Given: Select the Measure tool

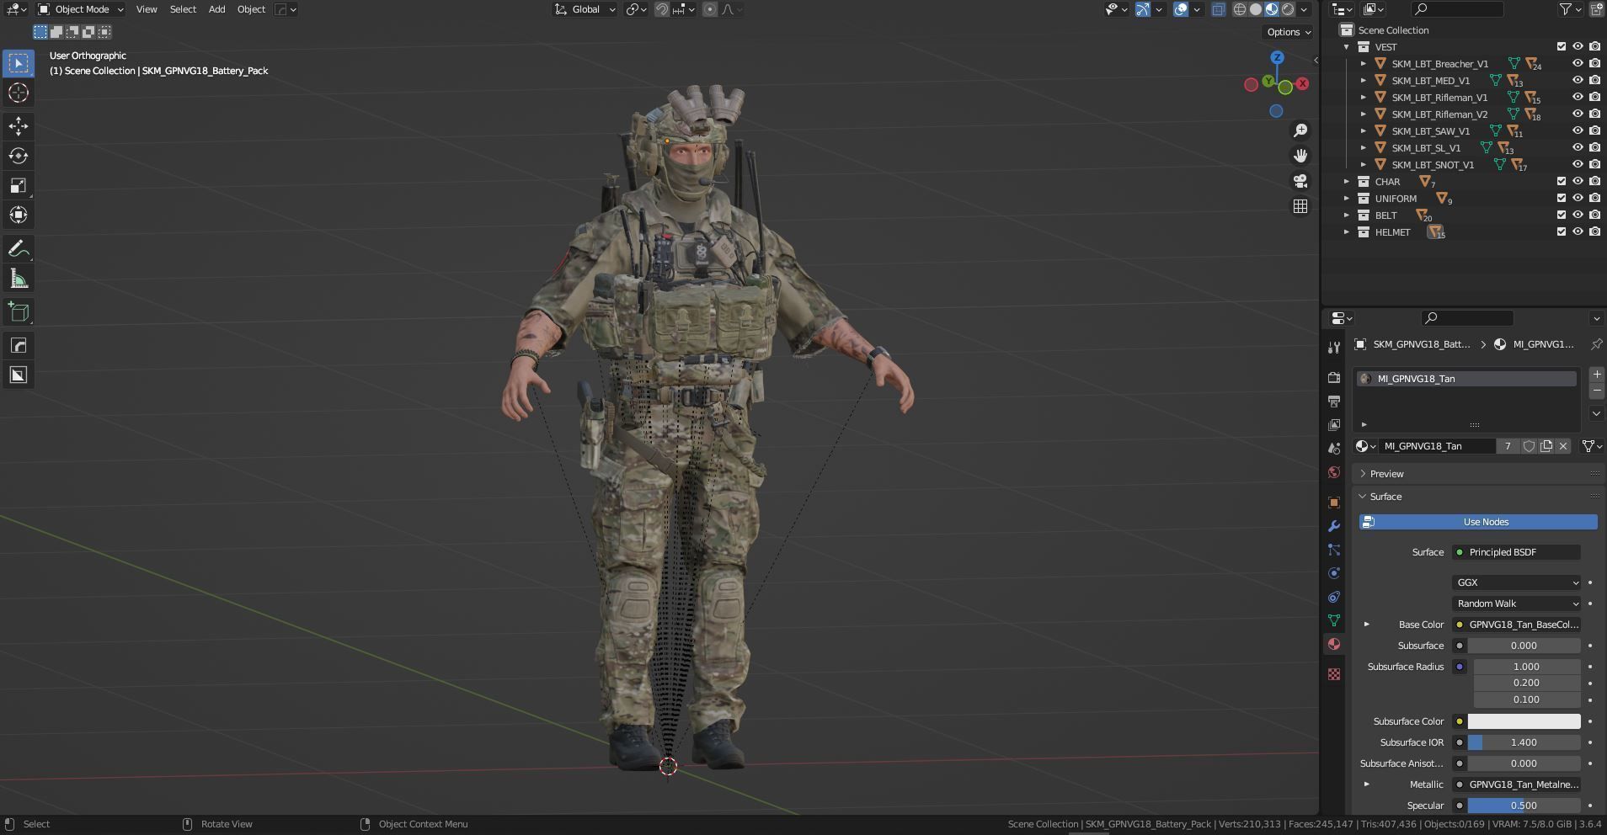Looking at the screenshot, I should pos(19,279).
